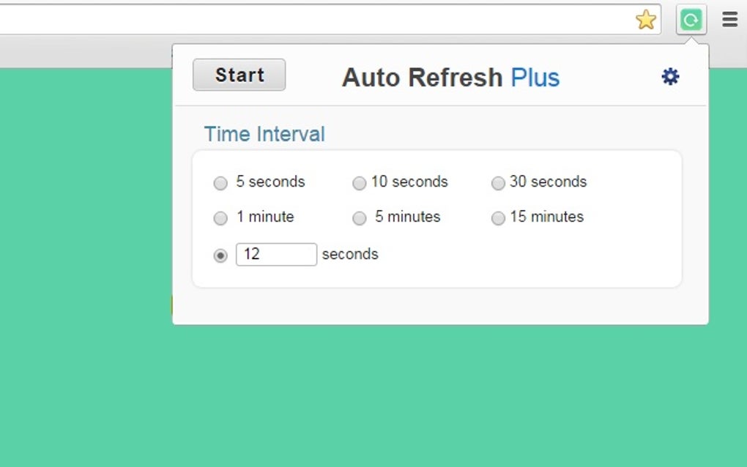This screenshot has width=747, height=467.
Task: Click the "1 minute" label text
Action: pos(264,217)
